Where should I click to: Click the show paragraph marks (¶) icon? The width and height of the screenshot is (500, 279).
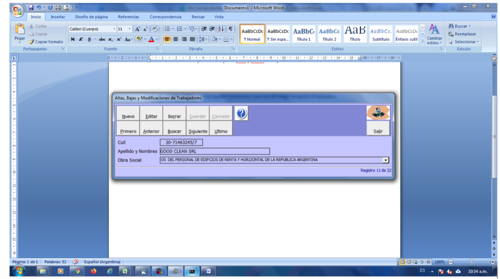pos(230,29)
